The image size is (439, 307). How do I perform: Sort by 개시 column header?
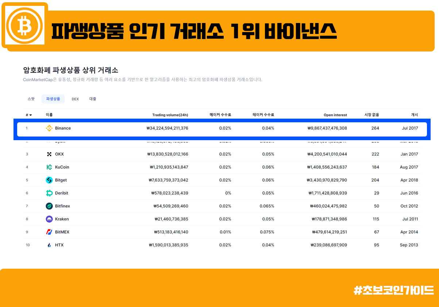(x=415, y=115)
